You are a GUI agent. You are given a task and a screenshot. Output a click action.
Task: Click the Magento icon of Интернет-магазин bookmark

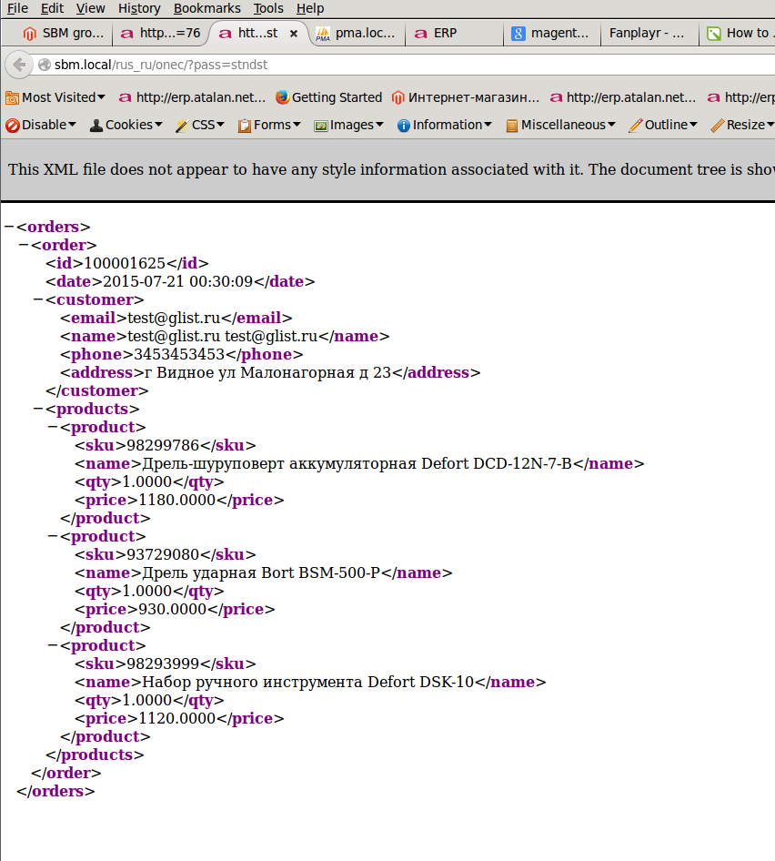click(x=398, y=97)
